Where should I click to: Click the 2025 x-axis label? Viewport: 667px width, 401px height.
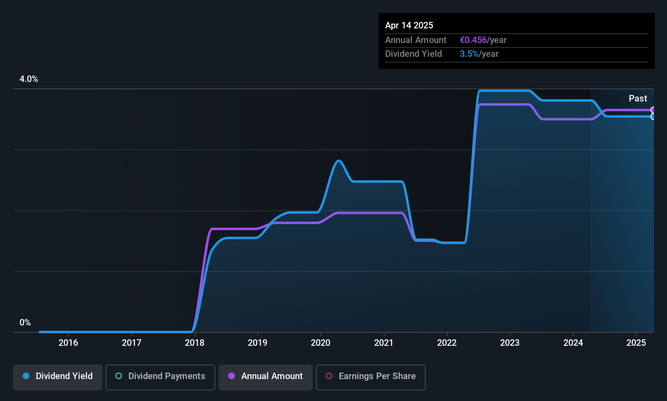[x=636, y=343]
